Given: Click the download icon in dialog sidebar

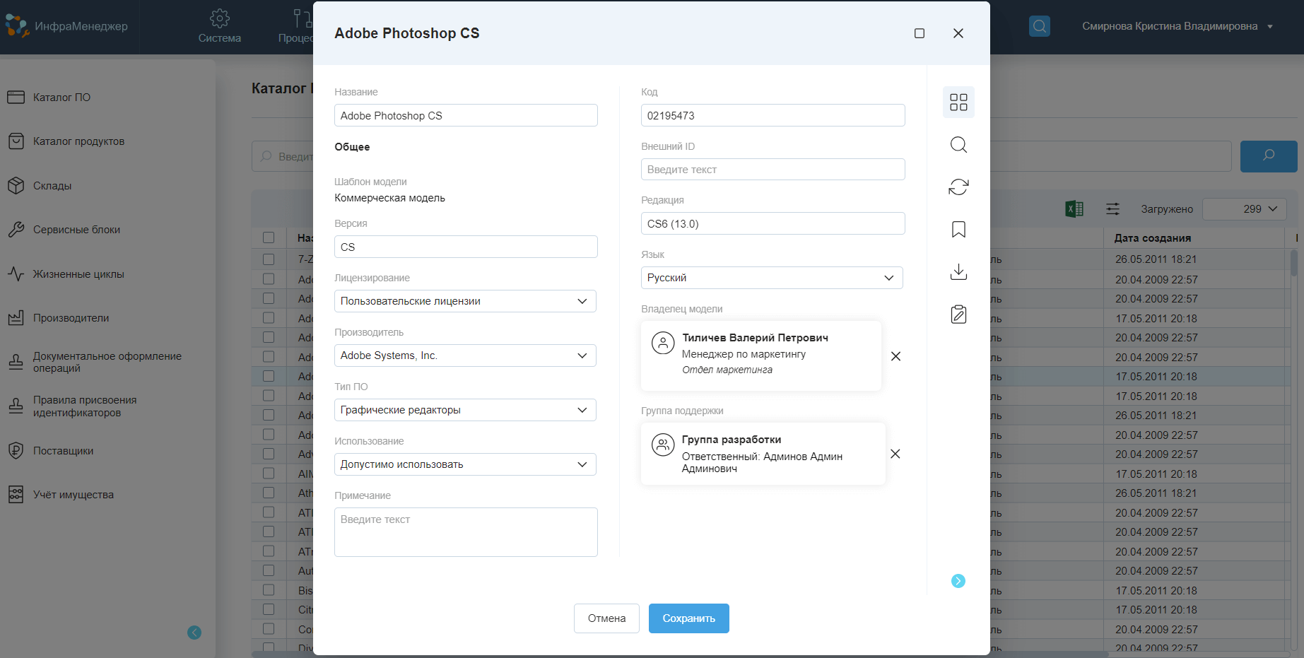Looking at the screenshot, I should click(958, 272).
